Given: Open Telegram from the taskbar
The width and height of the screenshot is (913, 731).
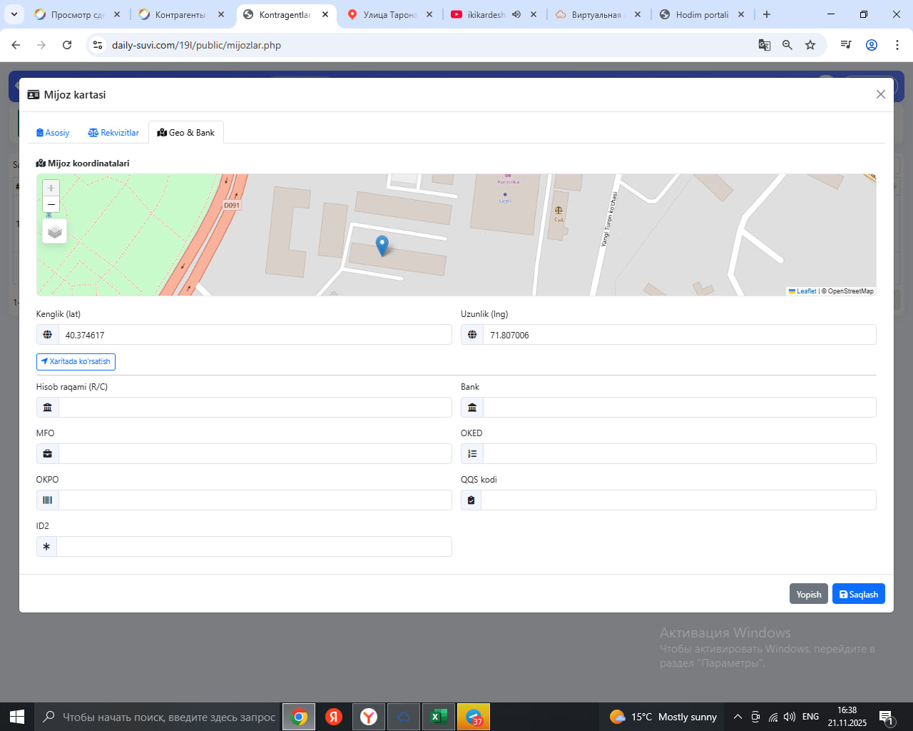Looking at the screenshot, I should click(474, 717).
